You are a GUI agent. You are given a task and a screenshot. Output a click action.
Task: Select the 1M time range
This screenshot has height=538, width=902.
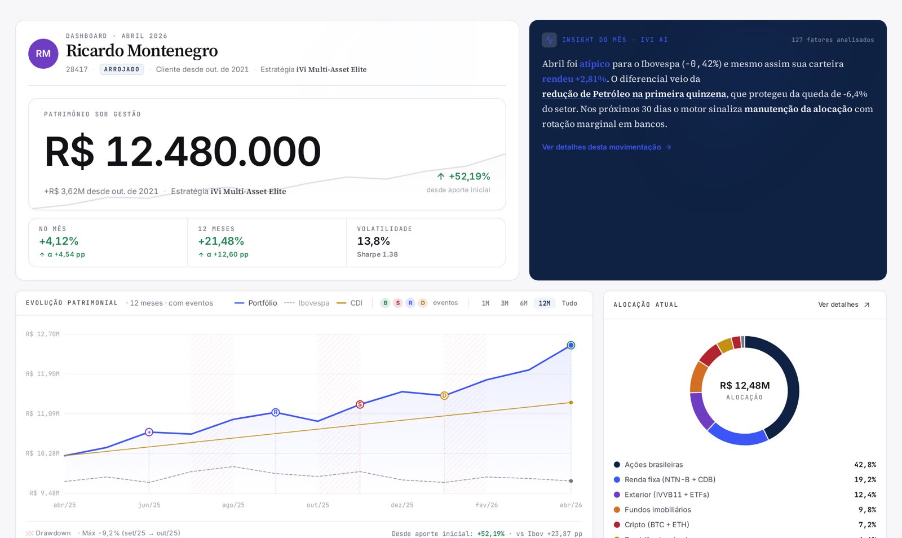point(485,303)
